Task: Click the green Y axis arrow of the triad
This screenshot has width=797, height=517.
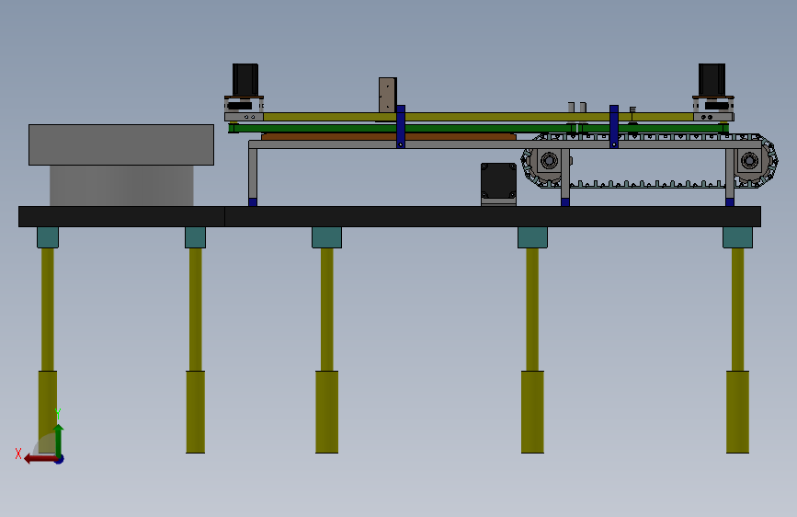Action: click(59, 440)
